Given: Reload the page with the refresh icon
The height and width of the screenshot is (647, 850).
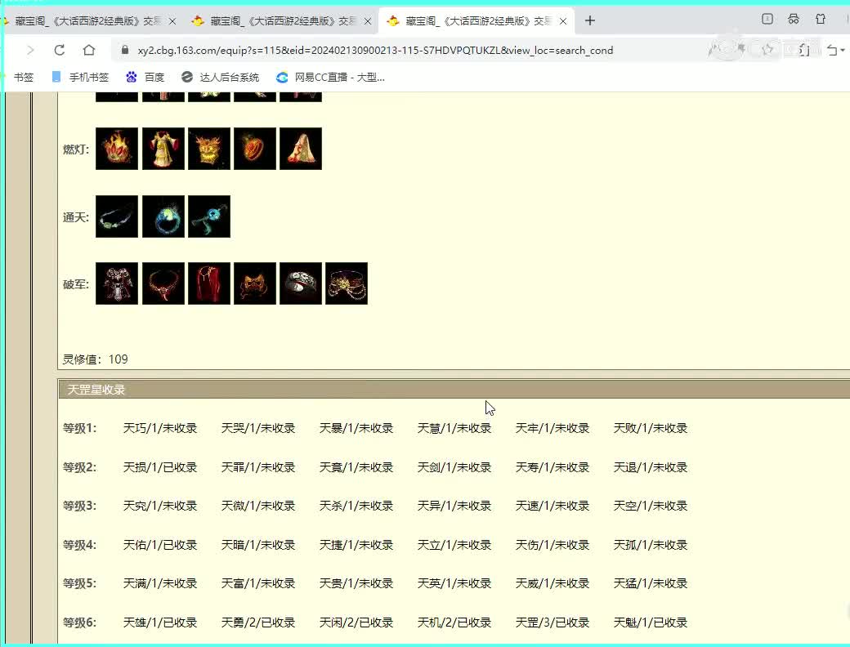Looking at the screenshot, I should click(60, 51).
